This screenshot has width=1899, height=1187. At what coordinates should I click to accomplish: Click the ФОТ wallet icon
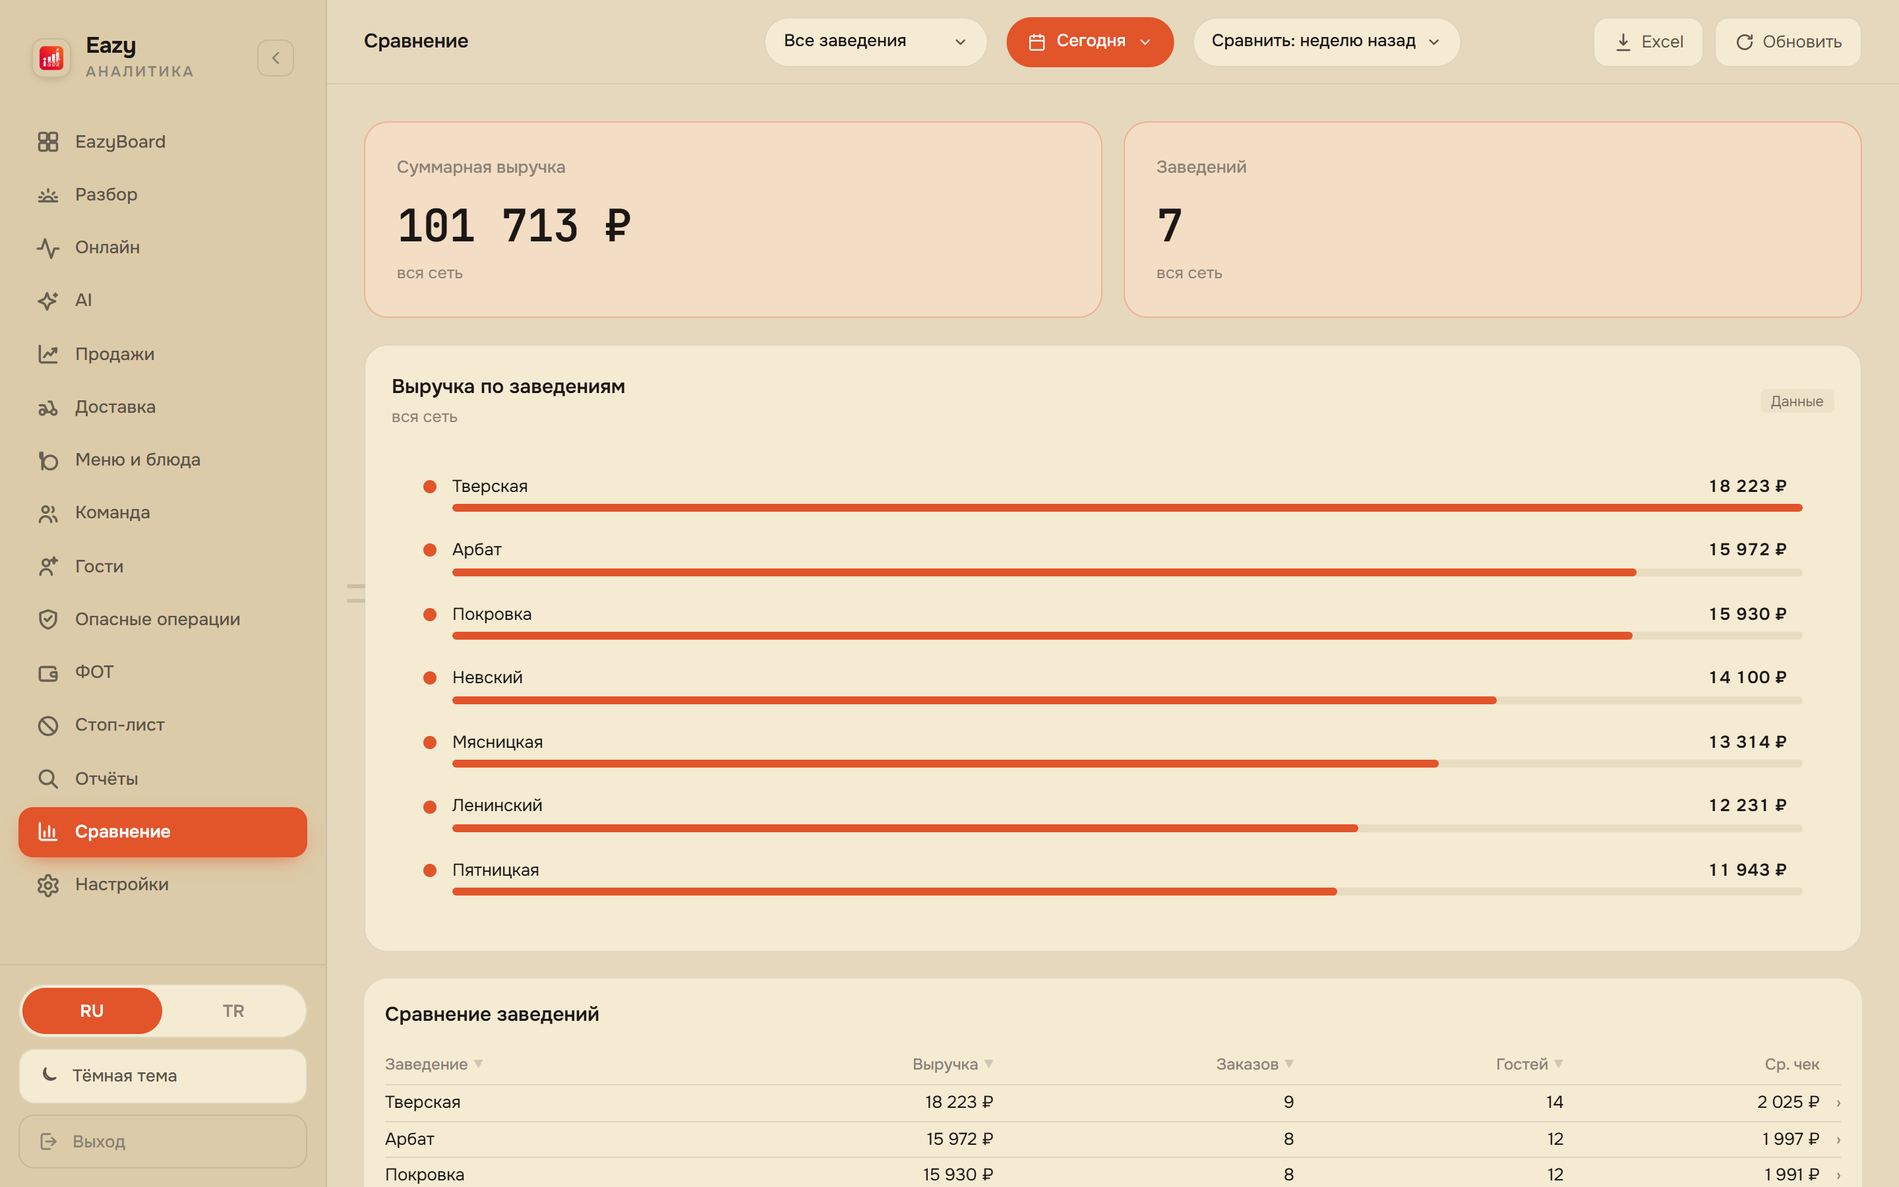(48, 672)
